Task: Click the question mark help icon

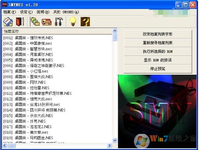Action: click(85, 22)
